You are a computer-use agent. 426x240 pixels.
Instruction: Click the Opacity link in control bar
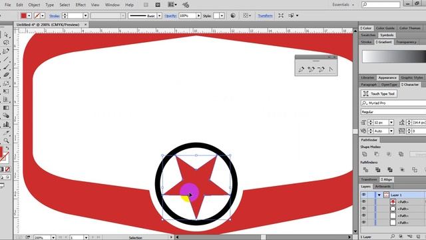(170, 16)
